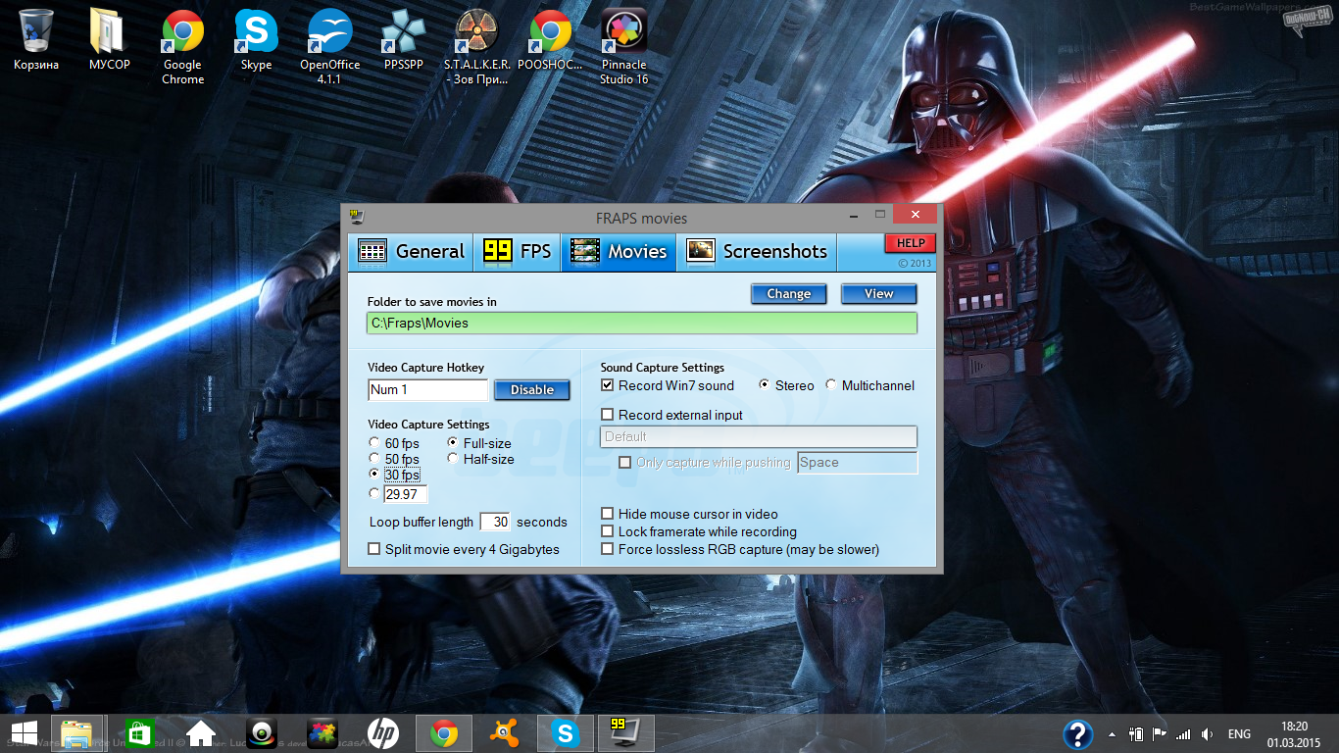Open Pinnacle Studio 16 shortcut

click(x=623, y=32)
